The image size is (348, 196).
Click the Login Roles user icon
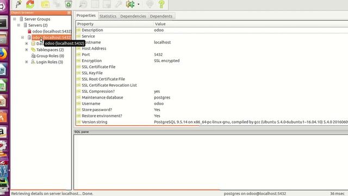pyautogui.click(x=33, y=62)
